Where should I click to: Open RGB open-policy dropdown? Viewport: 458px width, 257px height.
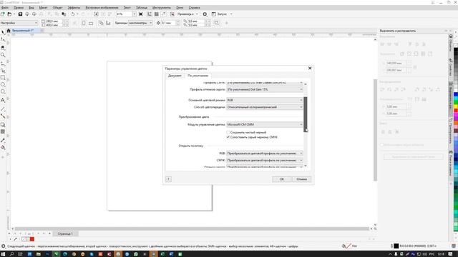[265, 153]
